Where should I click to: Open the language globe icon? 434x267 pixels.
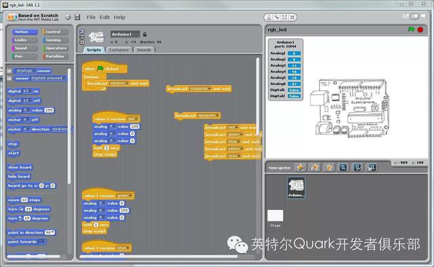point(68,17)
